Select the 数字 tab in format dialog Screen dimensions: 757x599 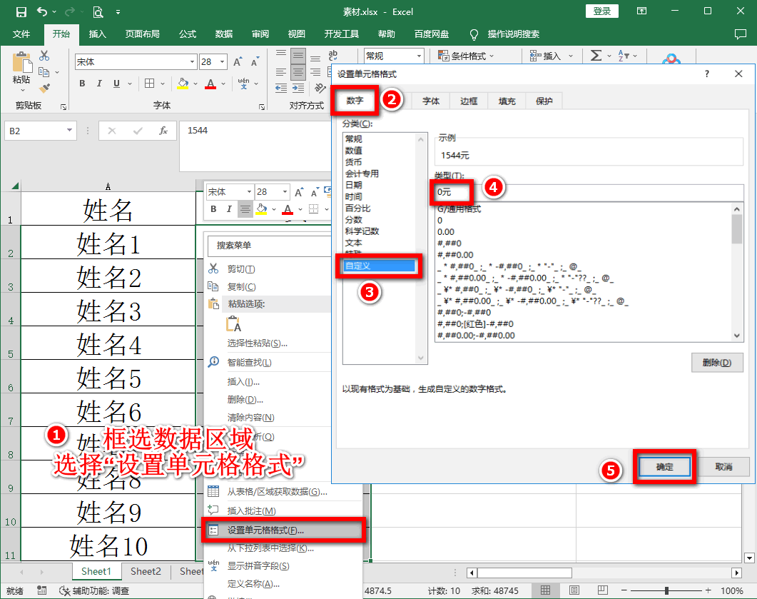click(355, 101)
